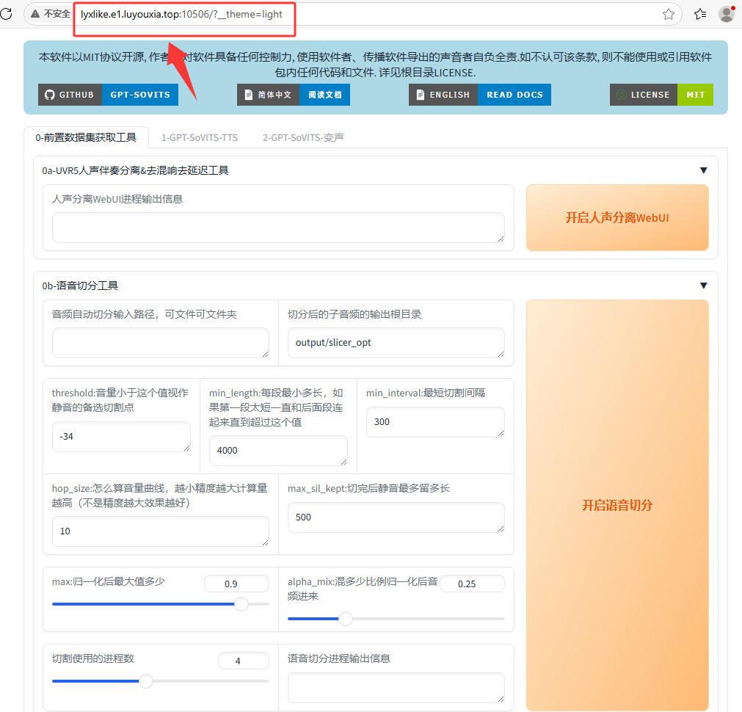Click the 音频自动切分输入路径 text field

[x=160, y=343]
